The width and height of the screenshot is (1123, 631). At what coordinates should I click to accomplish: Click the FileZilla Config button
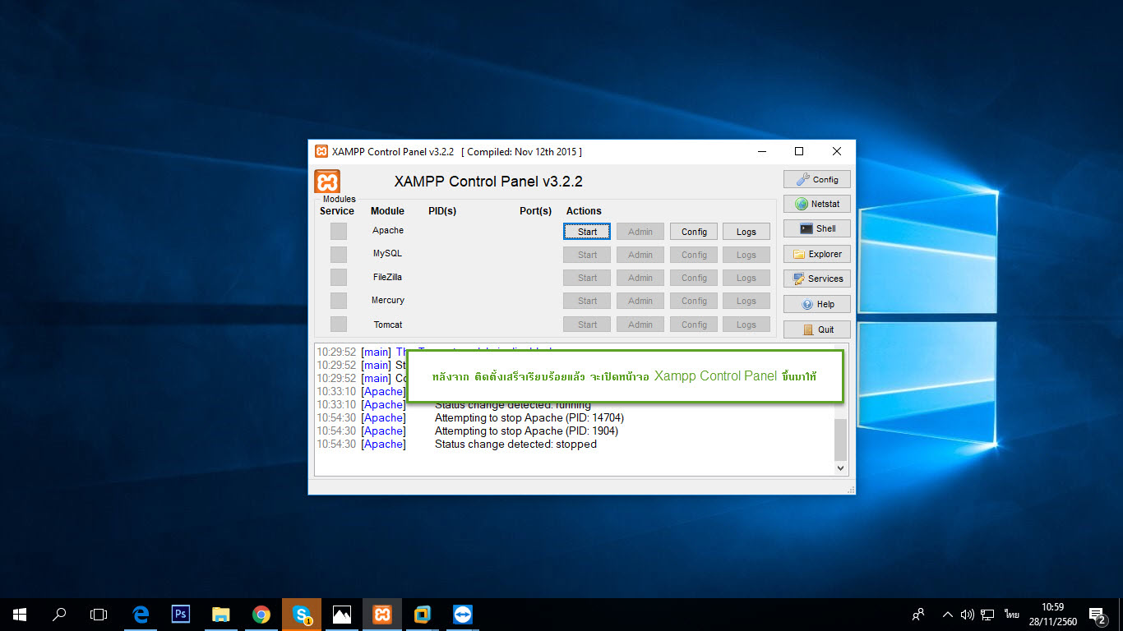coord(694,278)
